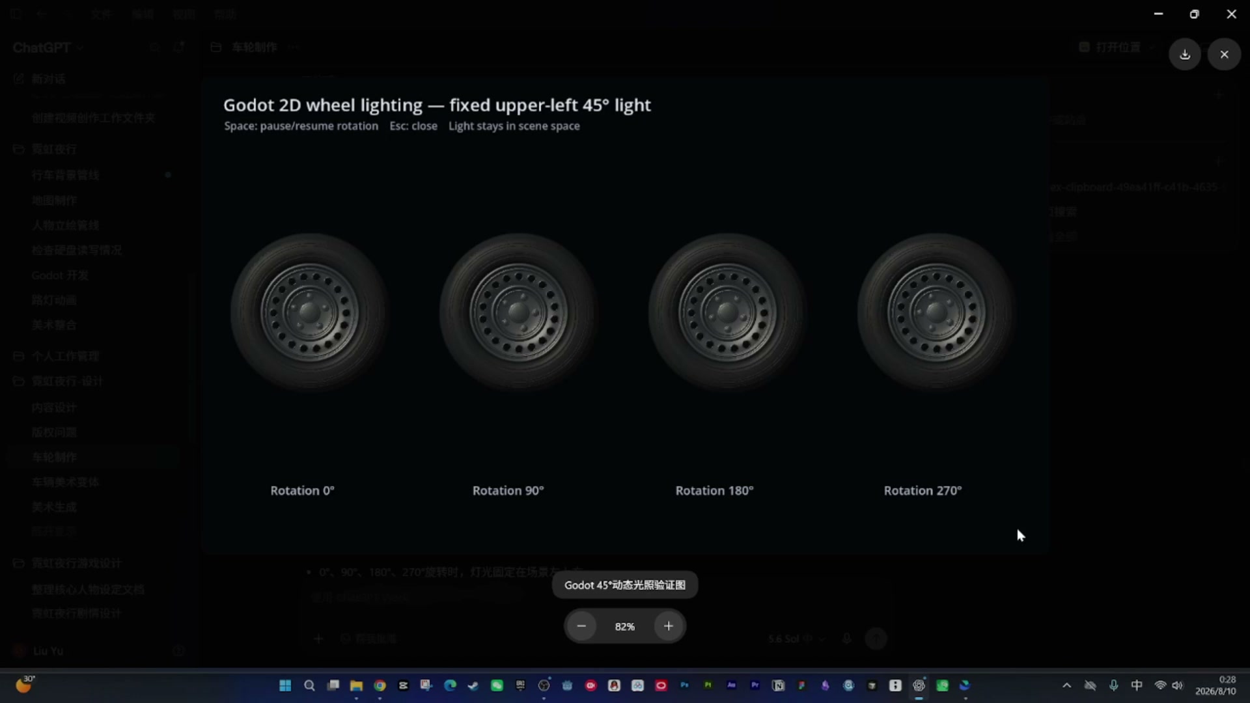Open Windows taskbar search
The width and height of the screenshot is (1250, 703).
coord(309,685)
